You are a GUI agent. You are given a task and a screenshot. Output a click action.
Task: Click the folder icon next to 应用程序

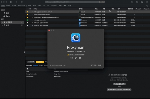[x=4, y=22]
